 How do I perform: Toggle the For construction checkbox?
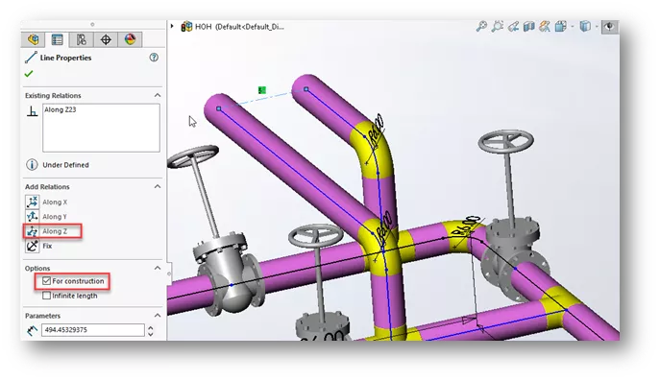47,281
